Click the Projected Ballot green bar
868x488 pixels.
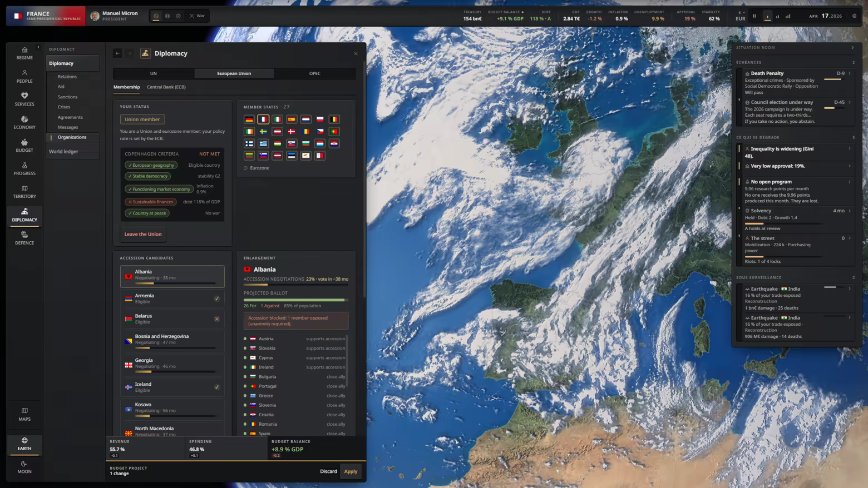[x=296, y=300]
